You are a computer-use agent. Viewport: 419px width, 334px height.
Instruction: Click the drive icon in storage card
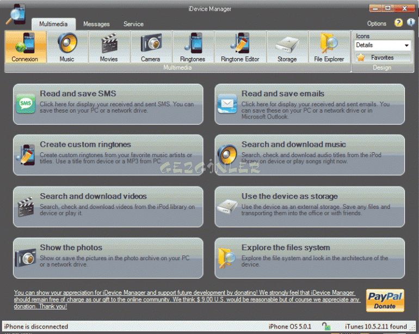coord(227,207)
